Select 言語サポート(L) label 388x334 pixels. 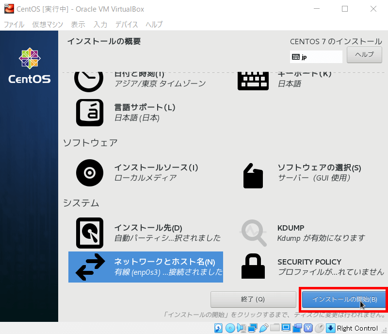[145, 107]
